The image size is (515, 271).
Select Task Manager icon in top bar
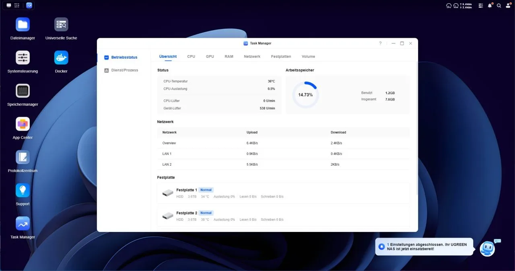[x=29, y=6]
